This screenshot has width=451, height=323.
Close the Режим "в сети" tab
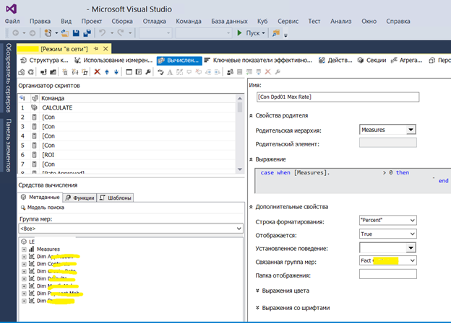tap(106, 49)
